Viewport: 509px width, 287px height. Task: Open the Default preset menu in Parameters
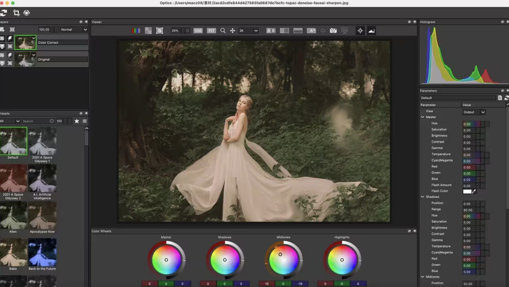(x=458, y=97)
